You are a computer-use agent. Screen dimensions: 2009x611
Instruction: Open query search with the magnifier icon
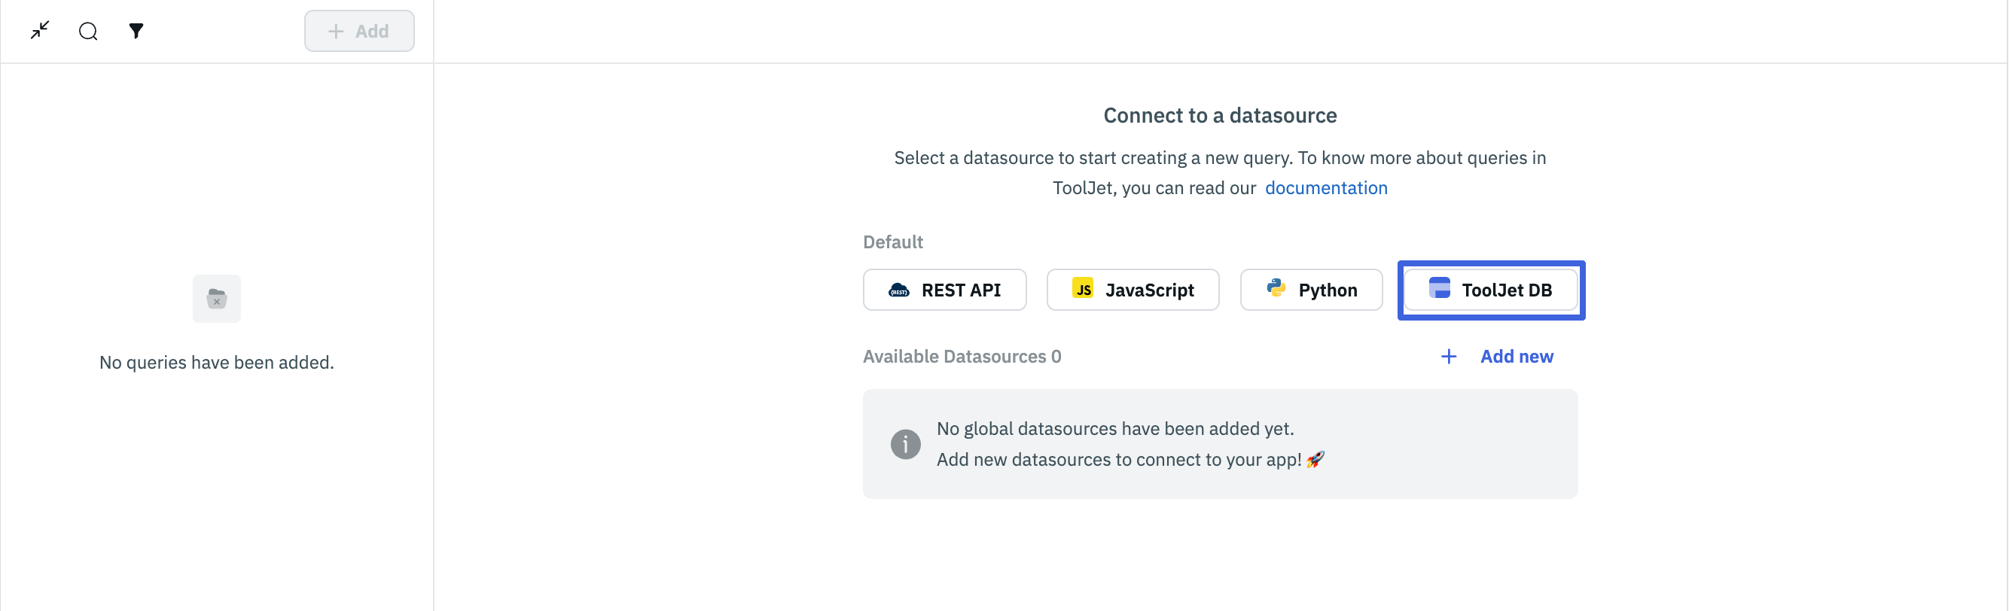point(88,31)
